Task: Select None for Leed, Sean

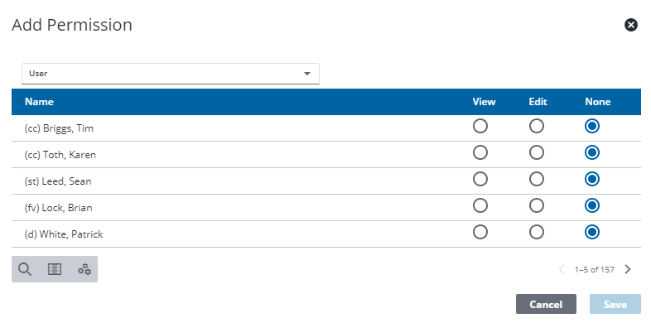Action: click(x=592, y=180)
